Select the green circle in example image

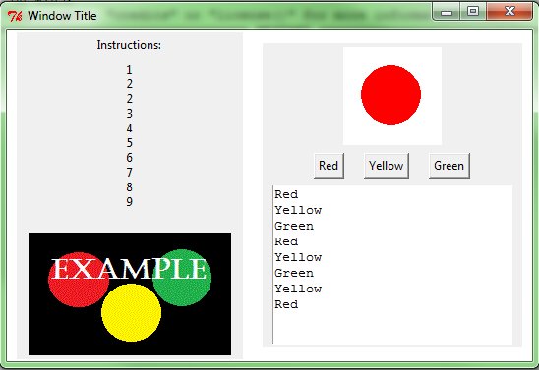point(182,278)
